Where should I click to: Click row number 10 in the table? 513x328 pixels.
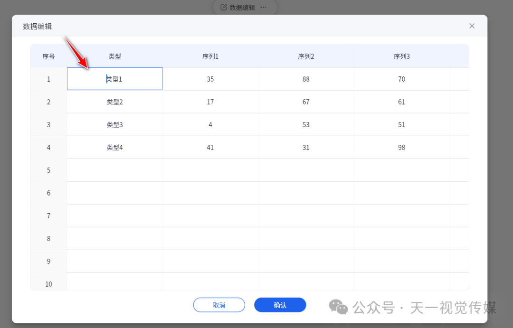[48, 283]
